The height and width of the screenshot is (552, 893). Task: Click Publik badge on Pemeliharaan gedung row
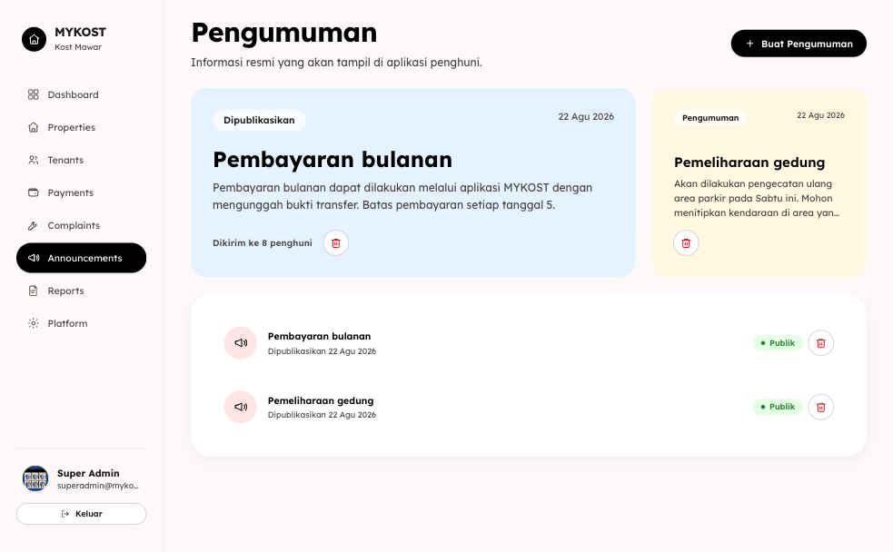[x=778, y=407]
